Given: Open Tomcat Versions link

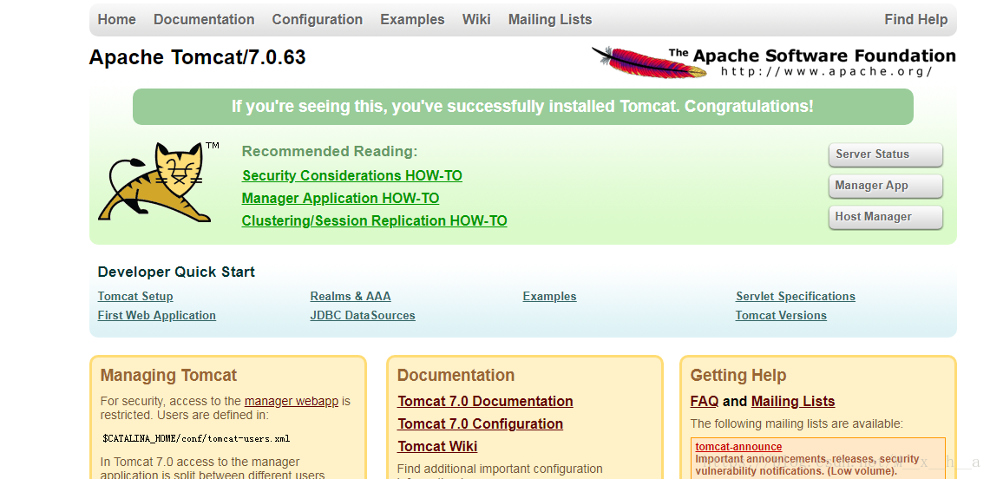Looking at the screenshot, I should click(781, 315).
